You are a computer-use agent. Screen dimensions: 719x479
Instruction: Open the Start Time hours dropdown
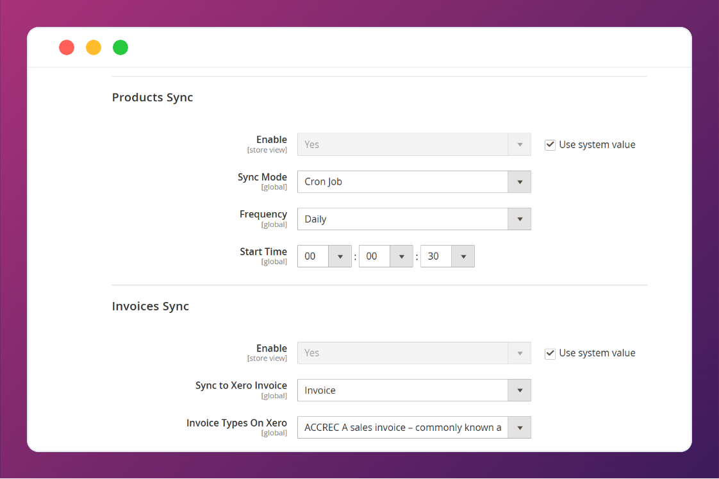coord(324,256)
